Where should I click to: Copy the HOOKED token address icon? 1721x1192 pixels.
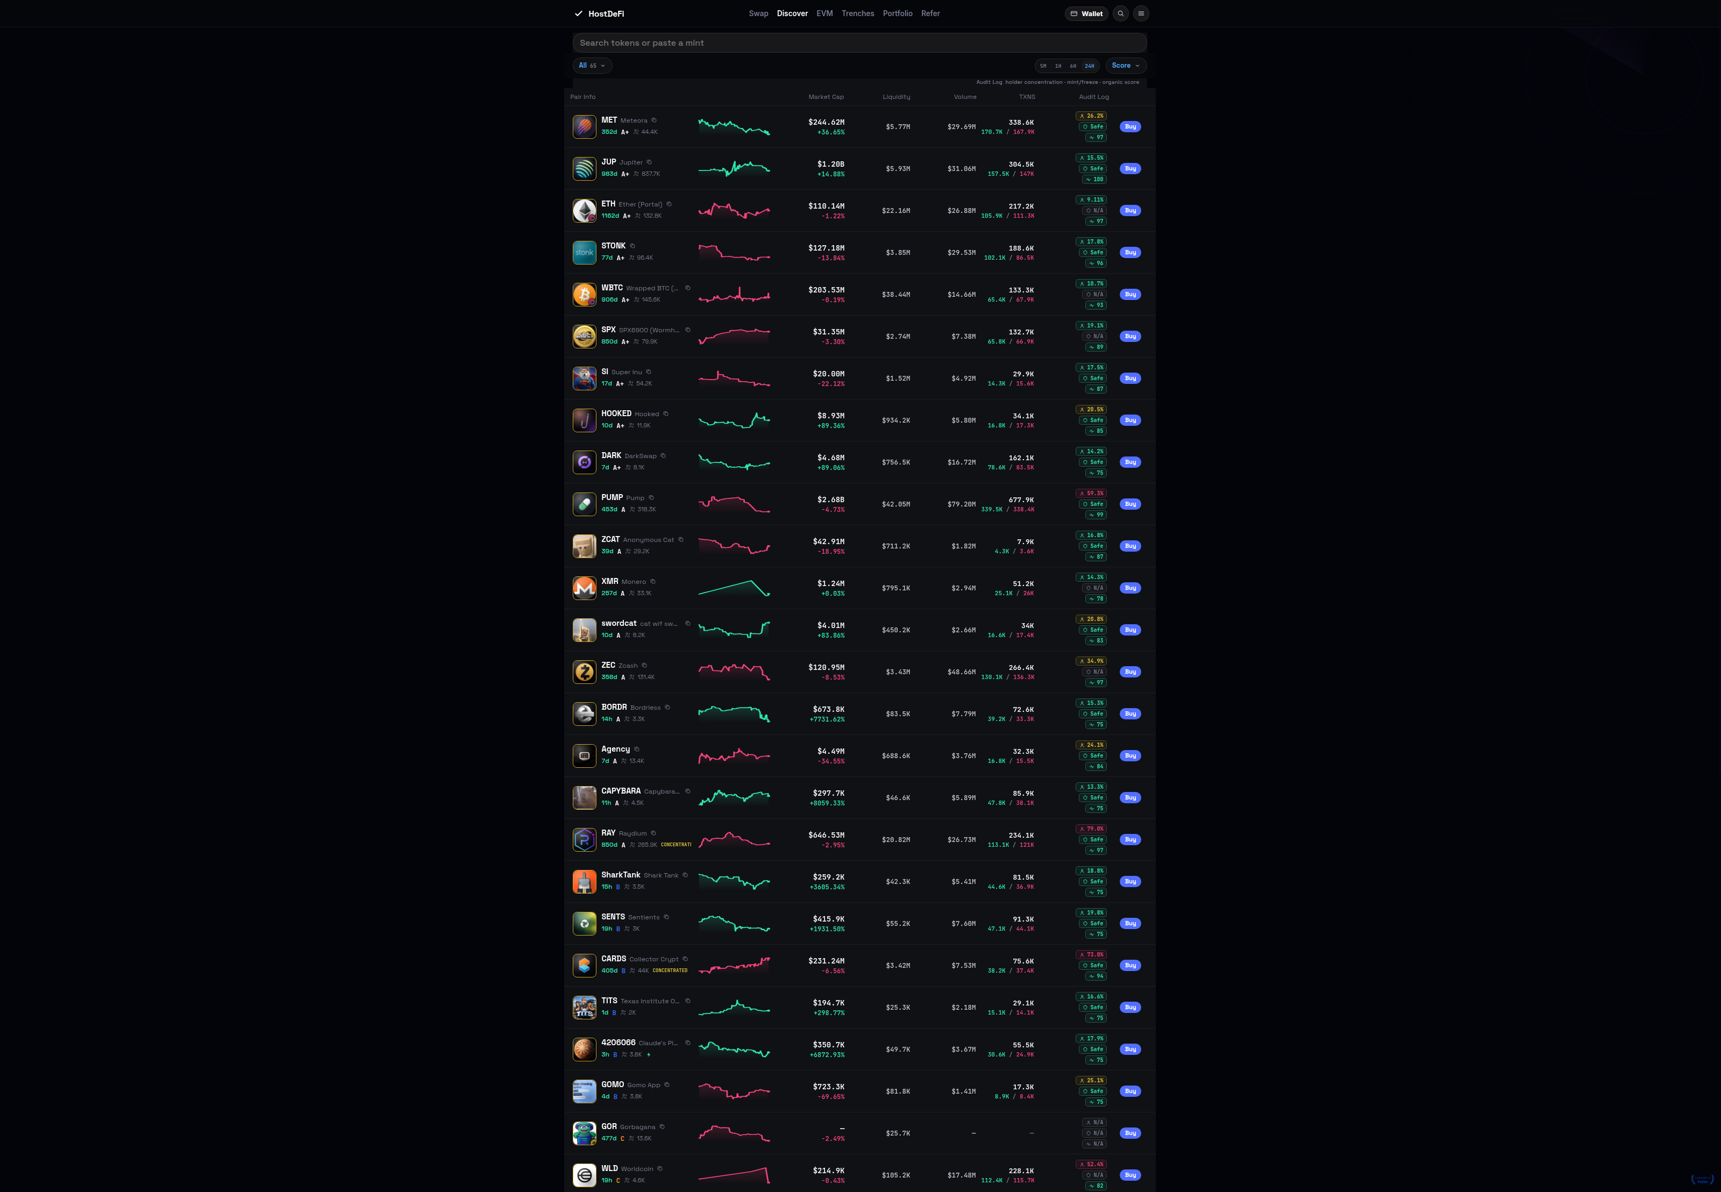tap(666, 414)
